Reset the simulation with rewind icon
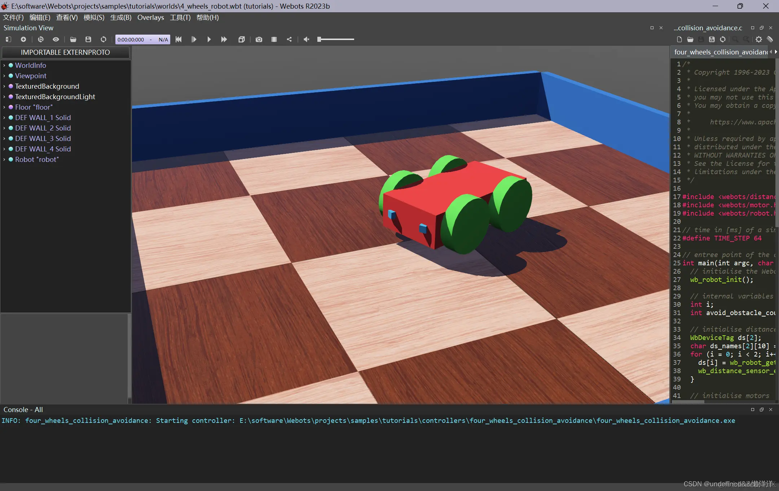779x491 pixels. (179, 39)
